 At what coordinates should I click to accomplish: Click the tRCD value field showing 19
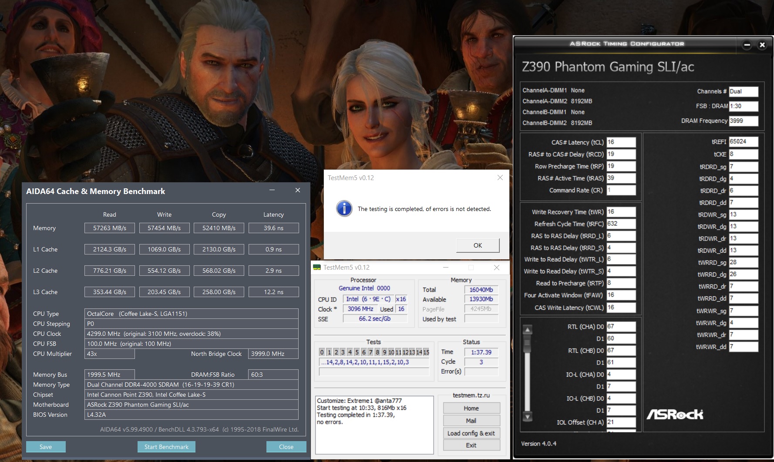tap(621, 154)
